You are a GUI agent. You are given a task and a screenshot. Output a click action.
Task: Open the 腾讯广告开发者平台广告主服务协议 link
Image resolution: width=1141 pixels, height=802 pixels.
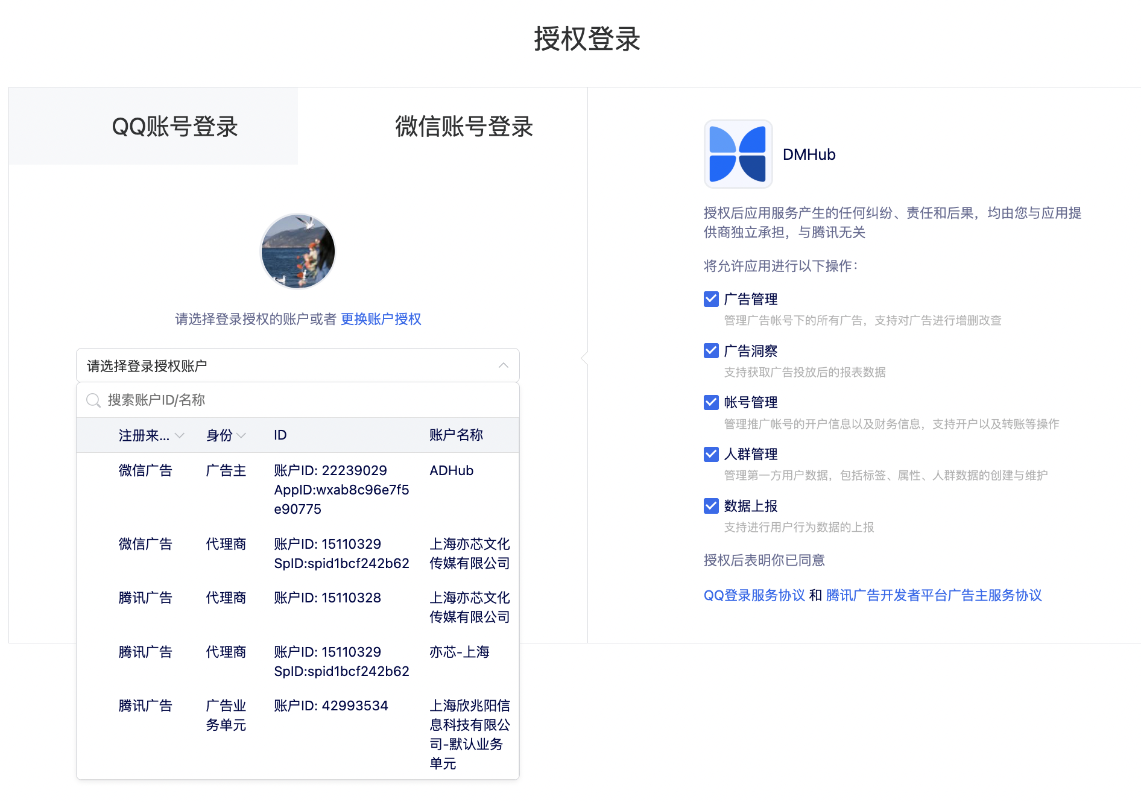[934, 595]
